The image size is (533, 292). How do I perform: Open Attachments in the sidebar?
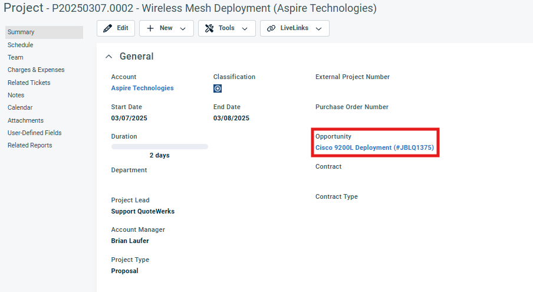click(x=25, y=120)
